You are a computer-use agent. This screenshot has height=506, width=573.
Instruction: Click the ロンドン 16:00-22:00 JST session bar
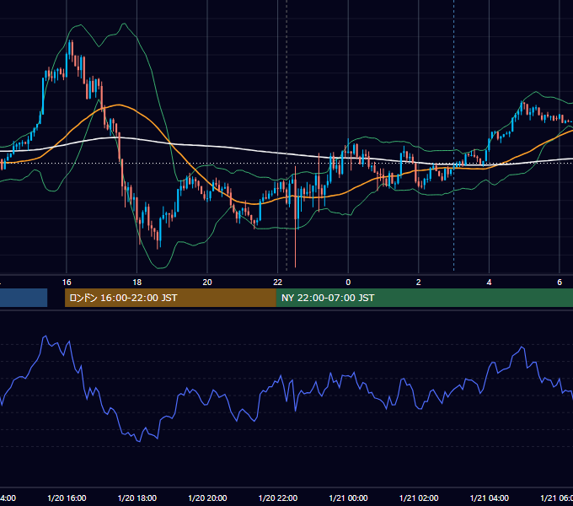pyautogui.click(x=170, y=298)
